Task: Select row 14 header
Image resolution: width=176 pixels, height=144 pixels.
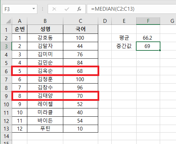Action: click(6, 136)
